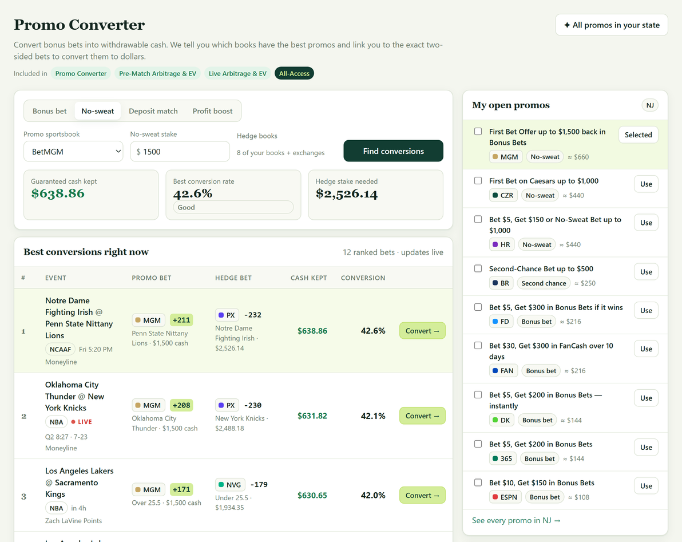
Task: Click the PX badge in the Notre Dame row
Action: pos(227,315)
